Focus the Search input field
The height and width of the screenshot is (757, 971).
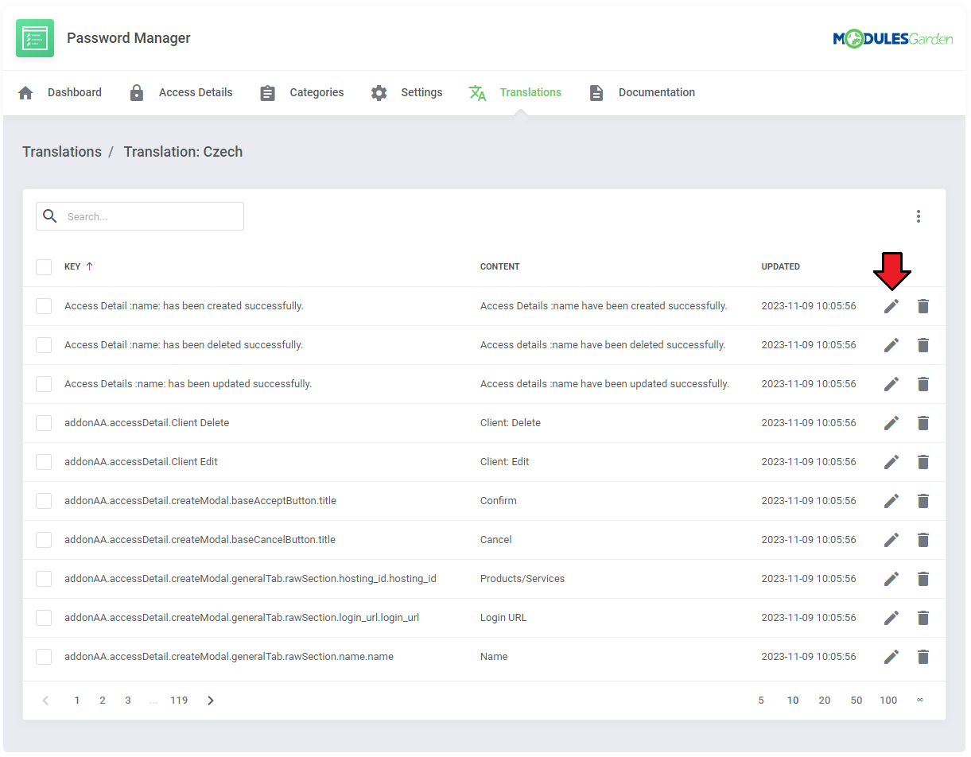point(140,216)
